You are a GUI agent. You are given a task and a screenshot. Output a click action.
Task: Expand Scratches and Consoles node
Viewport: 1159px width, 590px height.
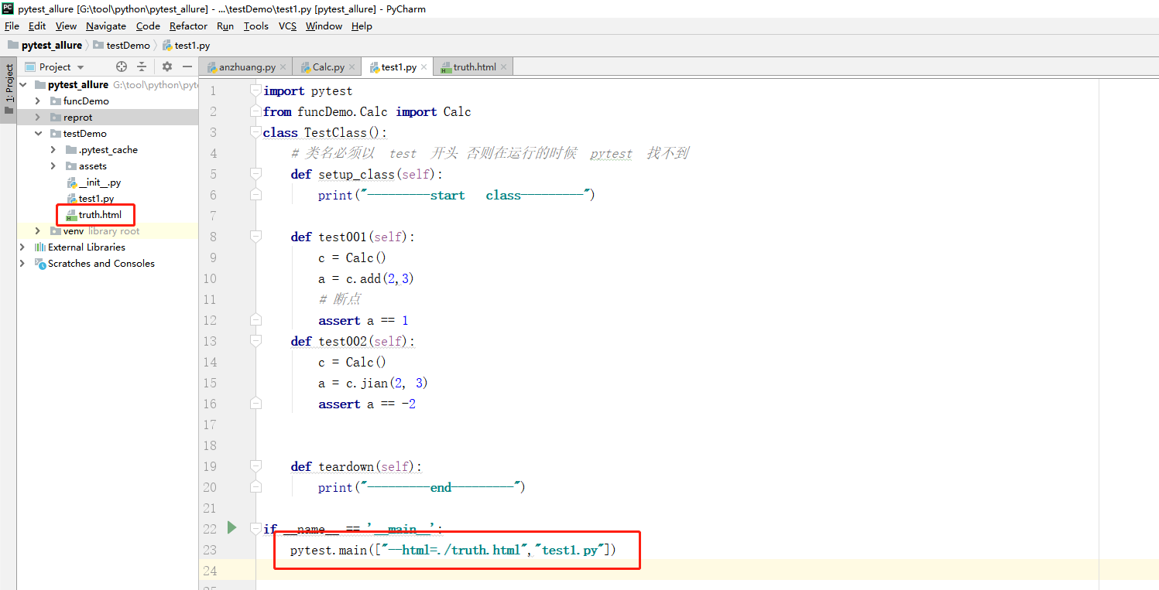pyautogui.click(x=23, y=263)
